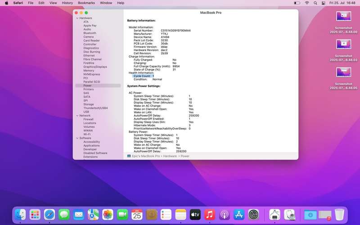Select desktop screenshot thumbnail 6.48.03

click(x=343, y=45)
